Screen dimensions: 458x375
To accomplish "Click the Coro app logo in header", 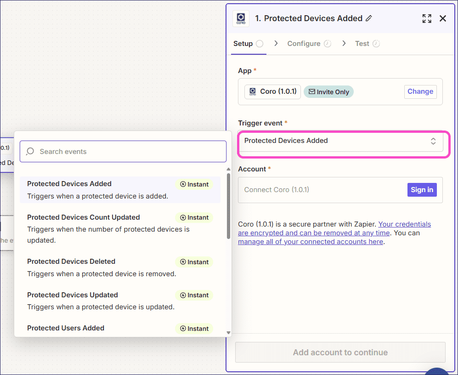I will [x=241, y=18].
